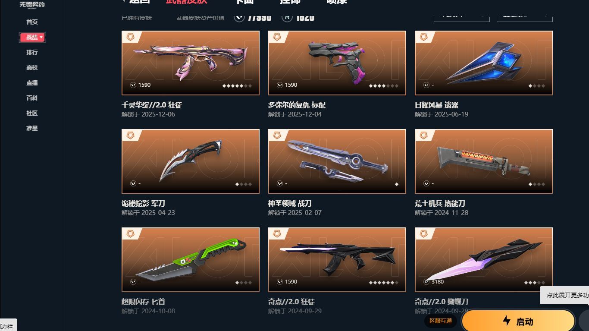Click the lightning bolt icon on 启动 button
Image resolution: width=589 pixels, height=331 pixels.
(x=507, y=321)
